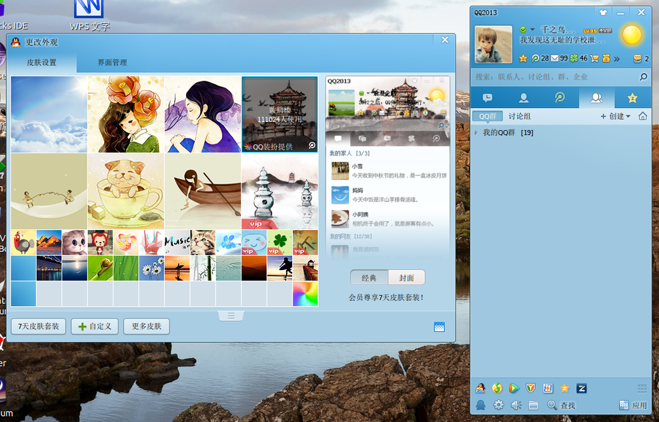Click the 自定义 button
Screen dimensions: 659x422
pos(95,327)
